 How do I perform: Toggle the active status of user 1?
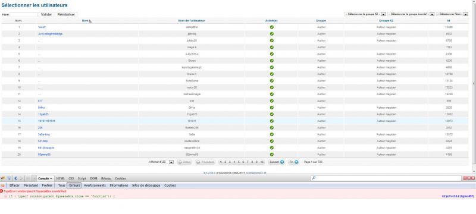[x=272, y=27]
